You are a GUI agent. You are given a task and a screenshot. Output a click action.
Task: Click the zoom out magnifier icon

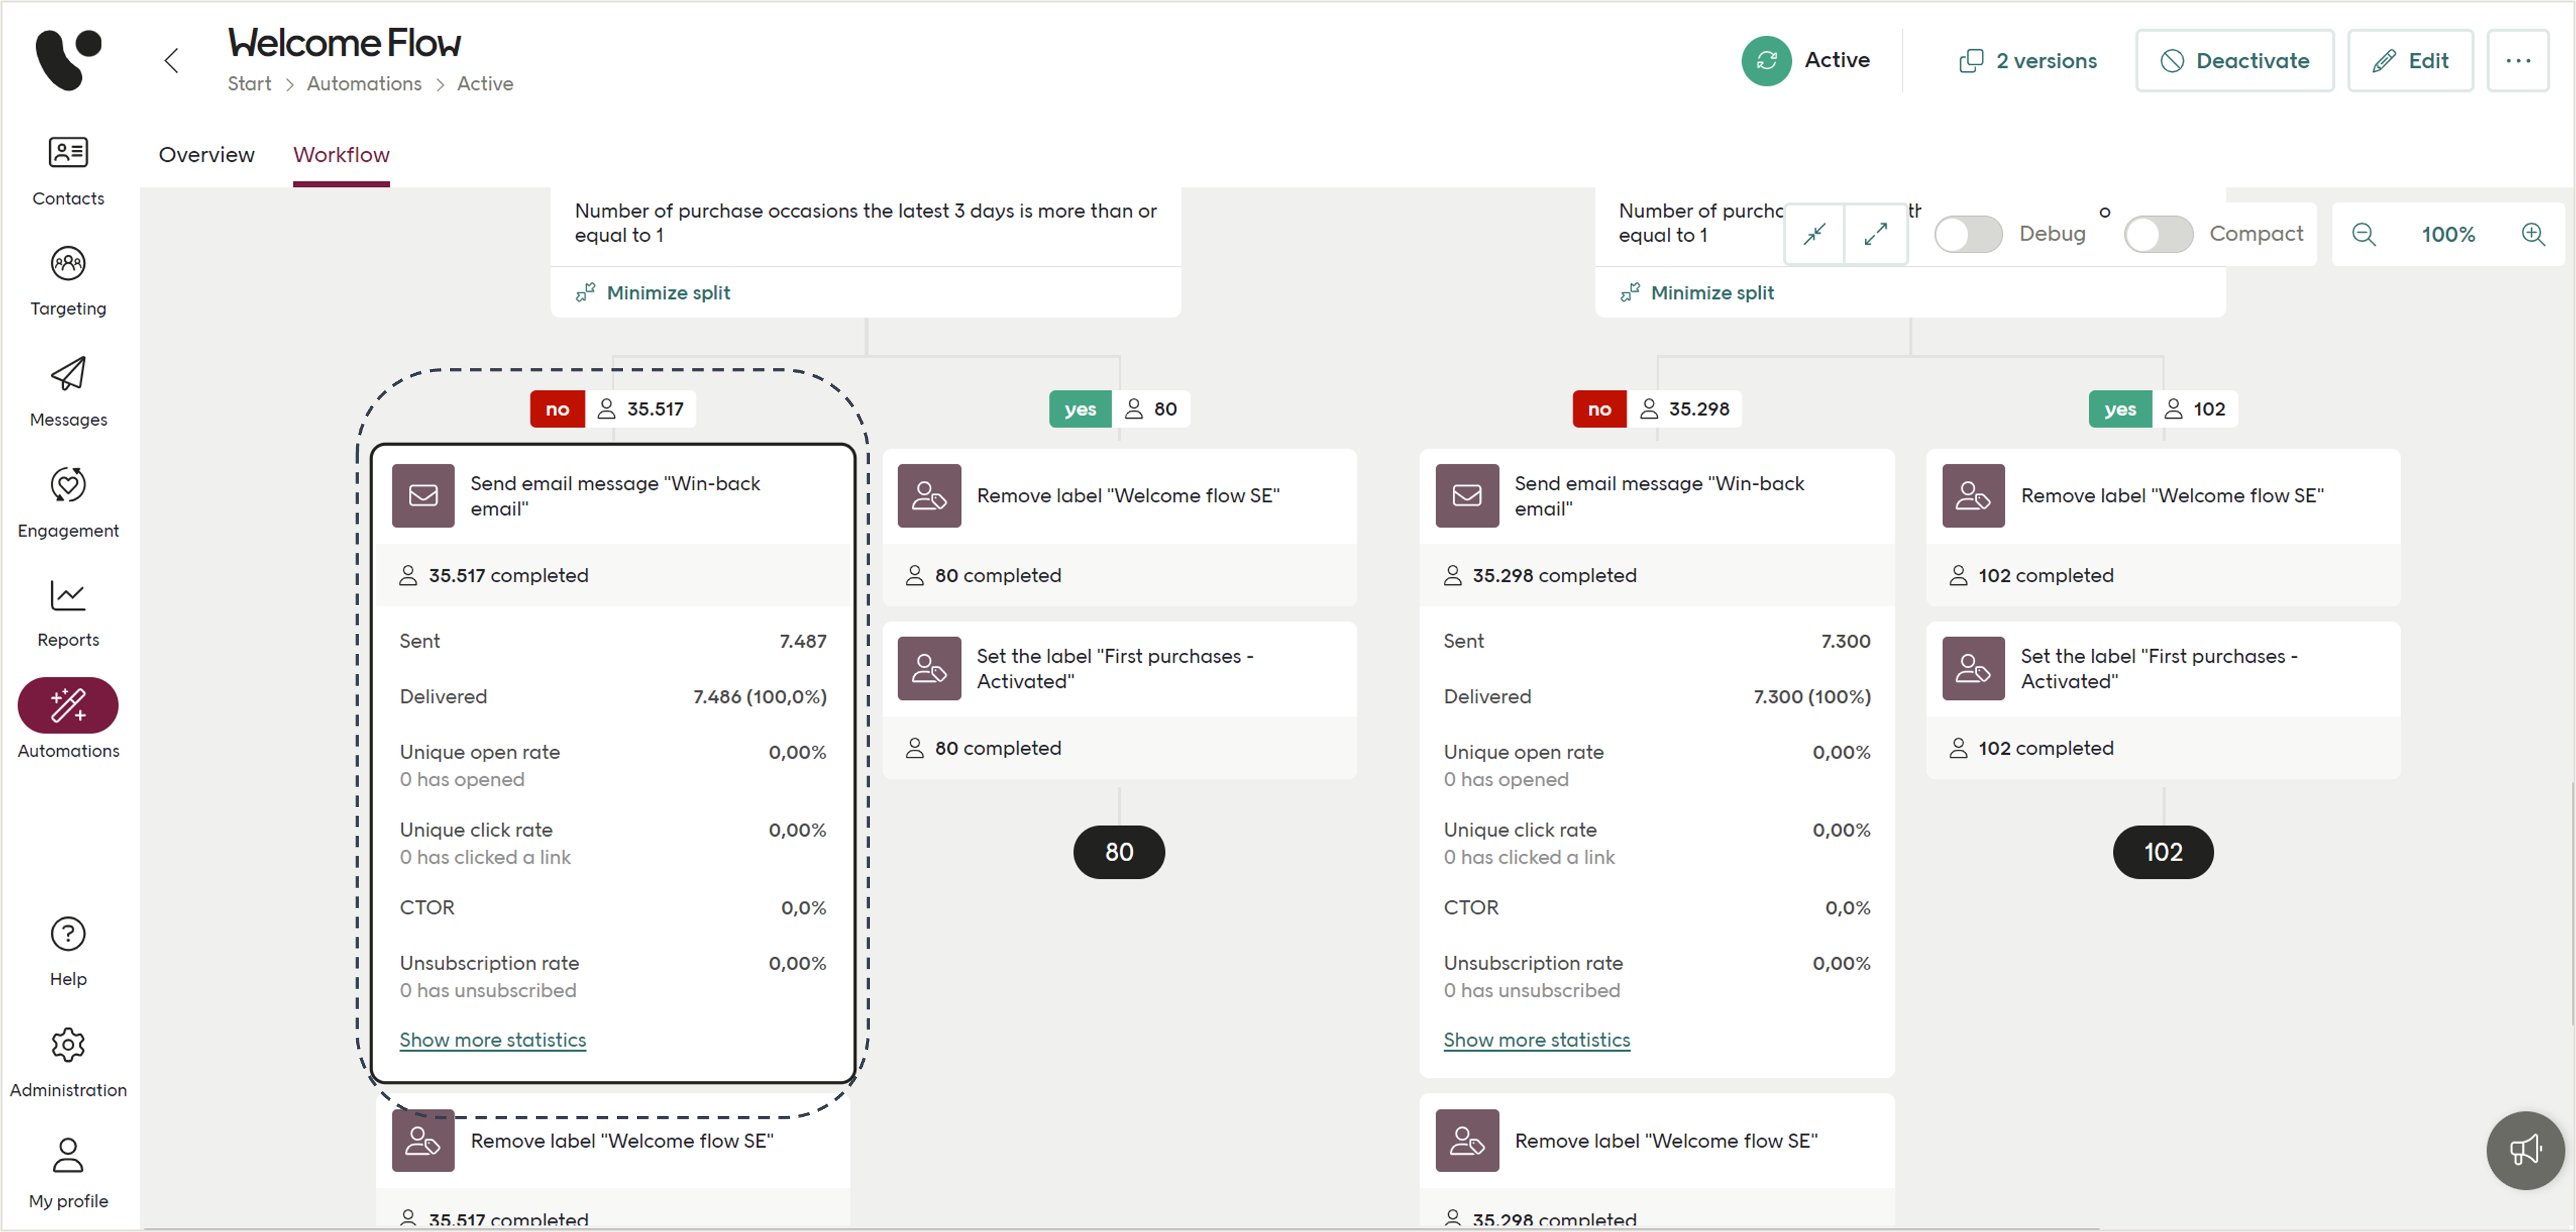coord(2364,234)
